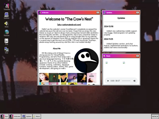Click the aka carbonatedcod.com subtitle
159x119 pixels.
pos(69,25)
